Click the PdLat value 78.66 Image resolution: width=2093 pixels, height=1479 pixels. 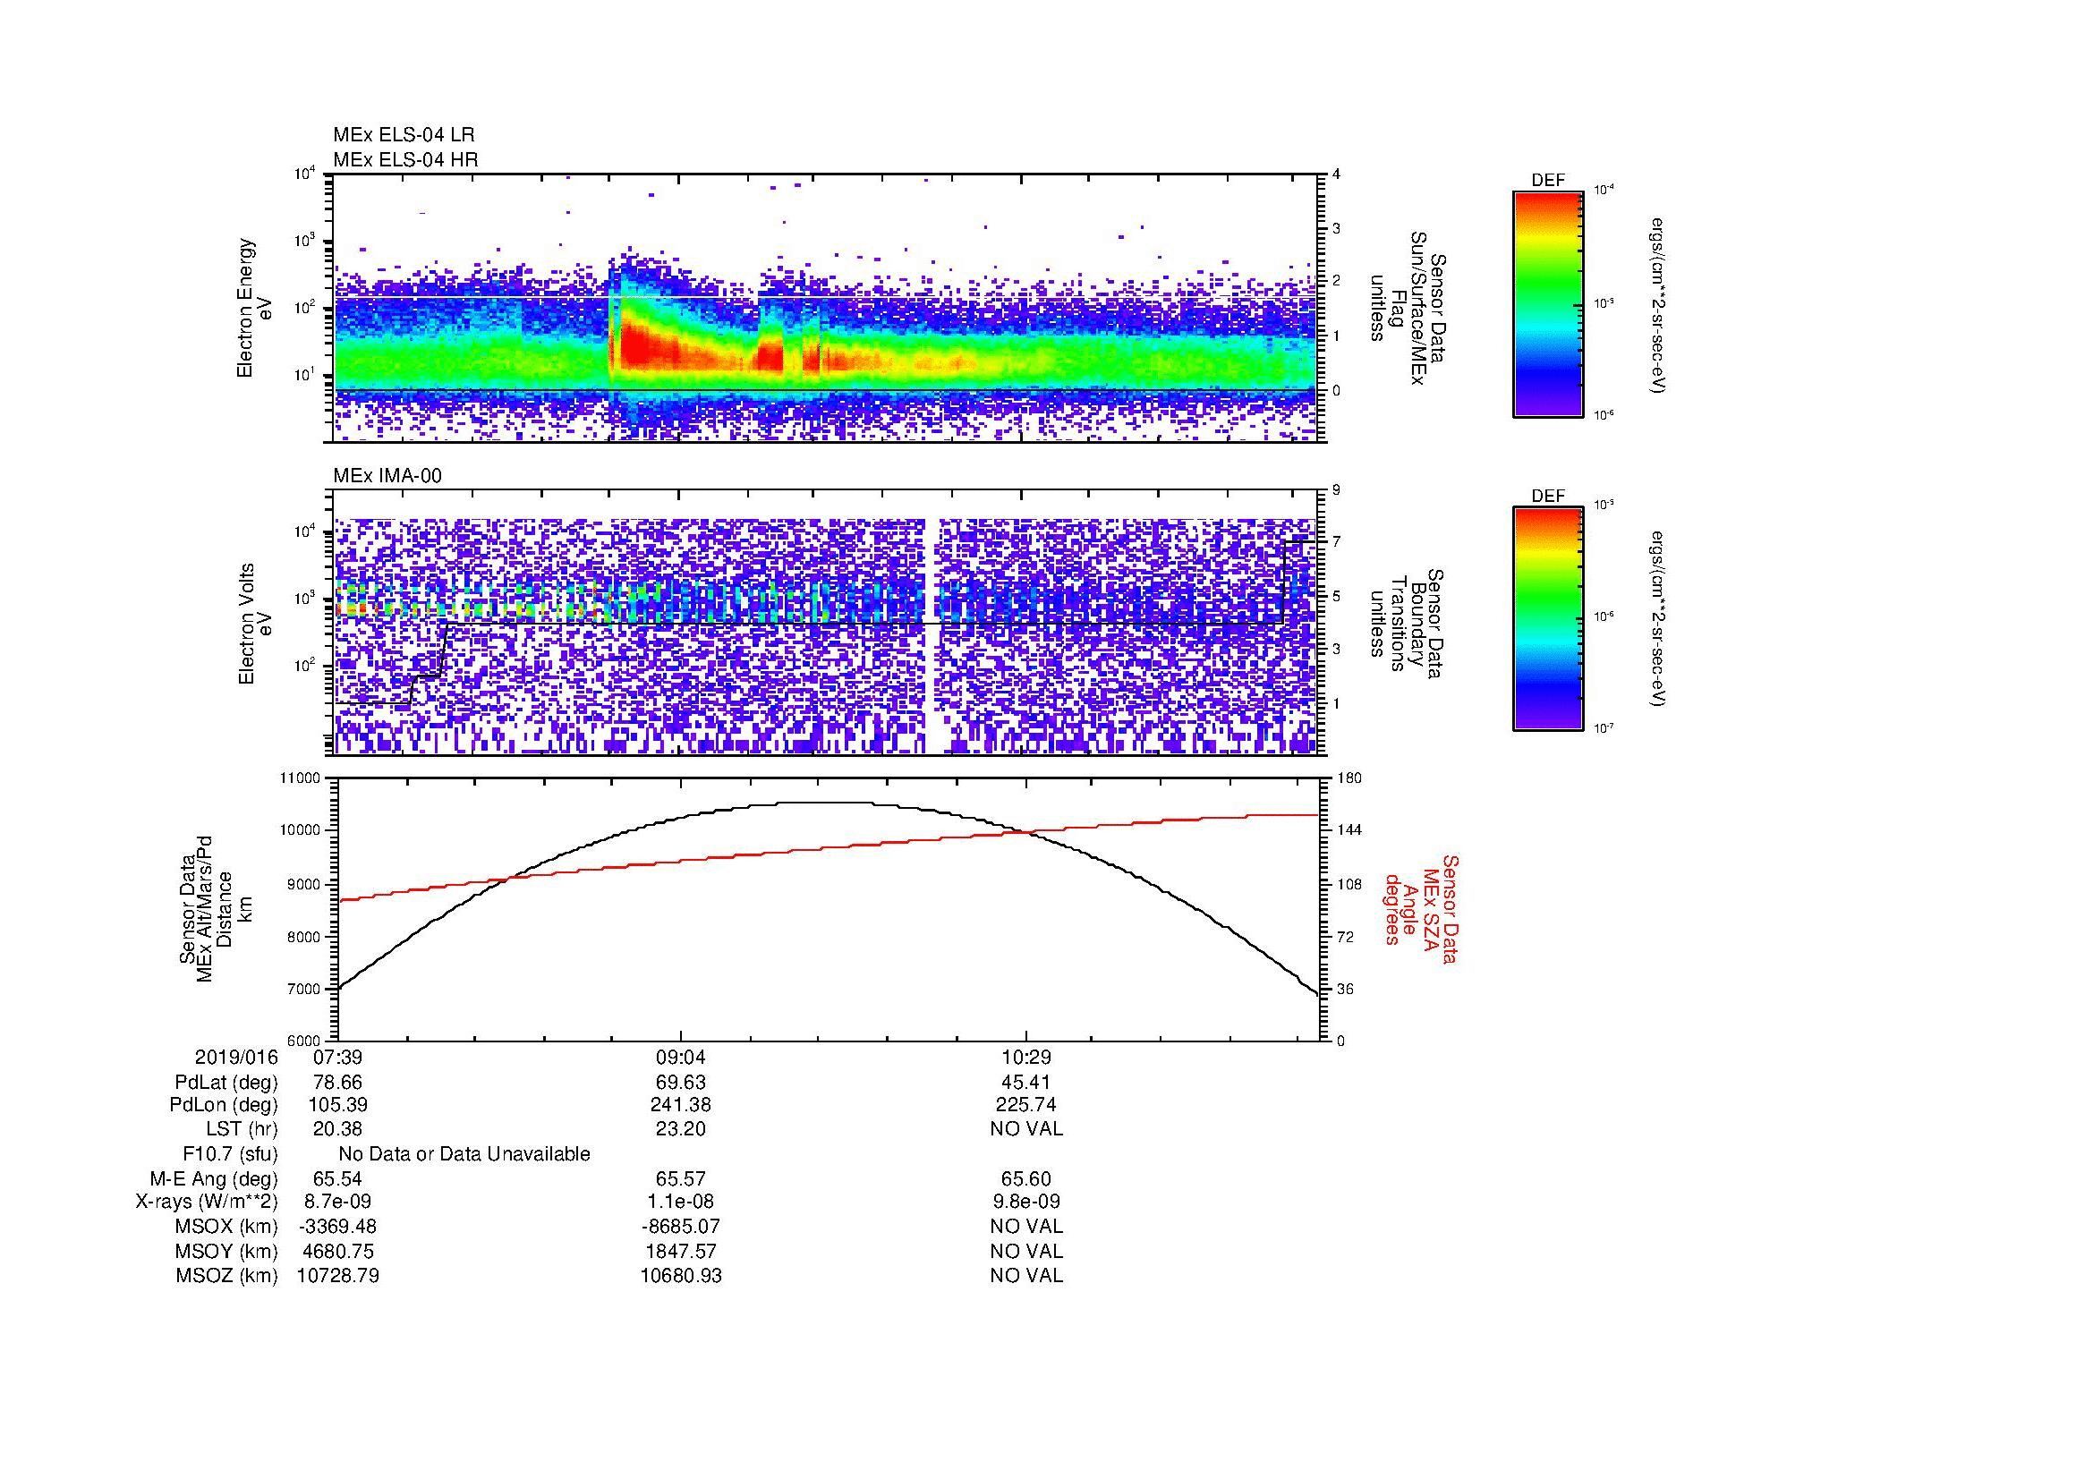click(x=338, y=1083)
